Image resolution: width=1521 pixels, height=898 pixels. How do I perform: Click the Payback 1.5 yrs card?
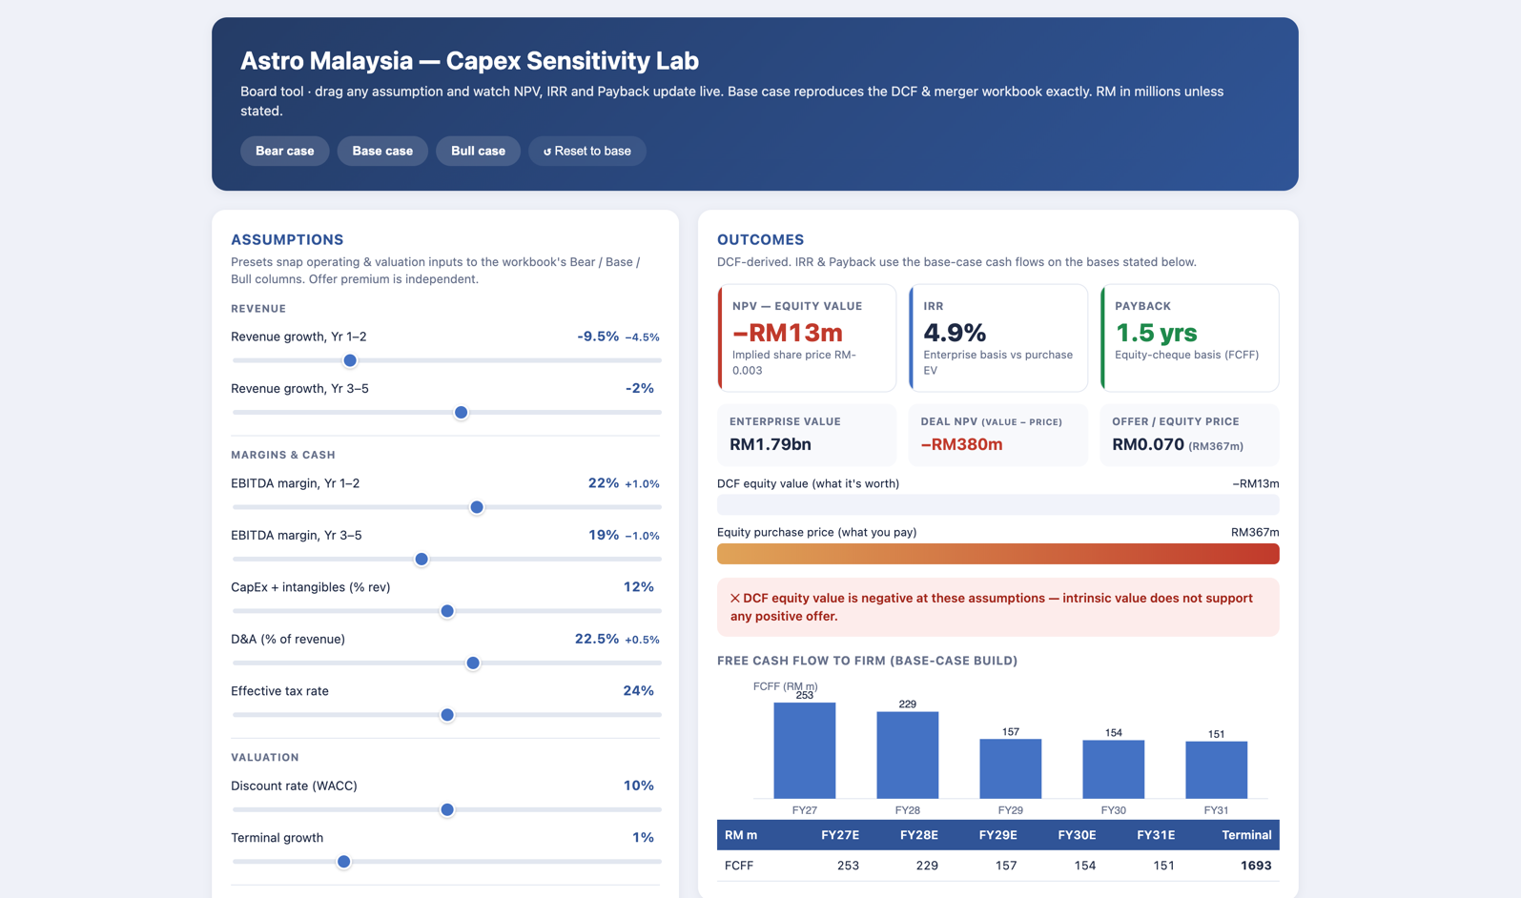[1189, 337]
